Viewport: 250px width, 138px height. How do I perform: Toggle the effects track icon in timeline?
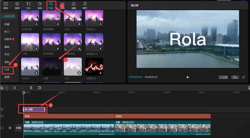click(x=2, y=110)
